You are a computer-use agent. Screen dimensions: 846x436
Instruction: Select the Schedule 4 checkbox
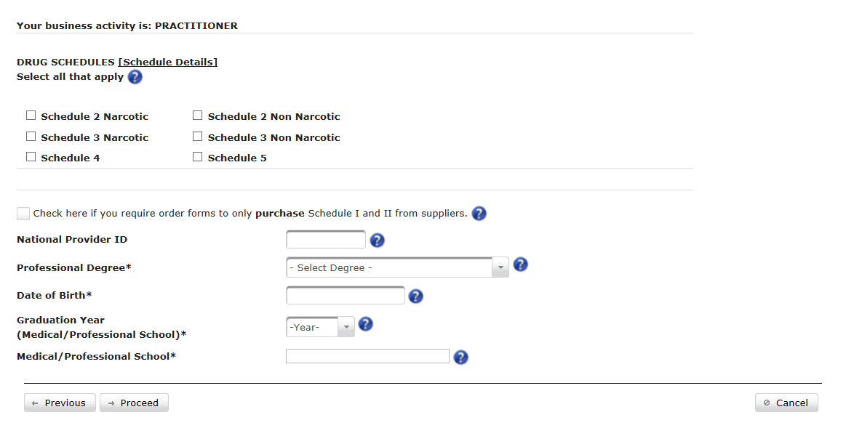(31, 157)
